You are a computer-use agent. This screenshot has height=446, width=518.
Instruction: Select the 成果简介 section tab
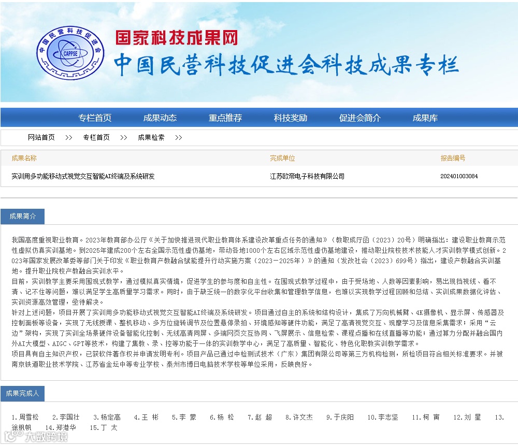[x=22, y=217]
